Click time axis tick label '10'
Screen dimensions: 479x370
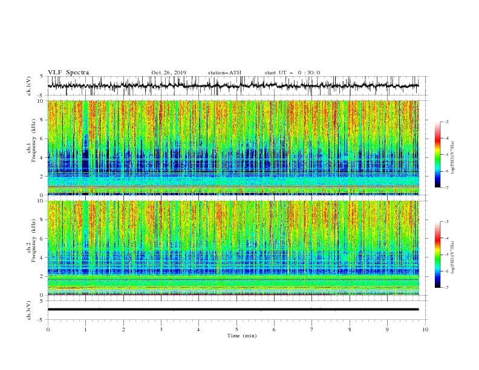point(425,329)
